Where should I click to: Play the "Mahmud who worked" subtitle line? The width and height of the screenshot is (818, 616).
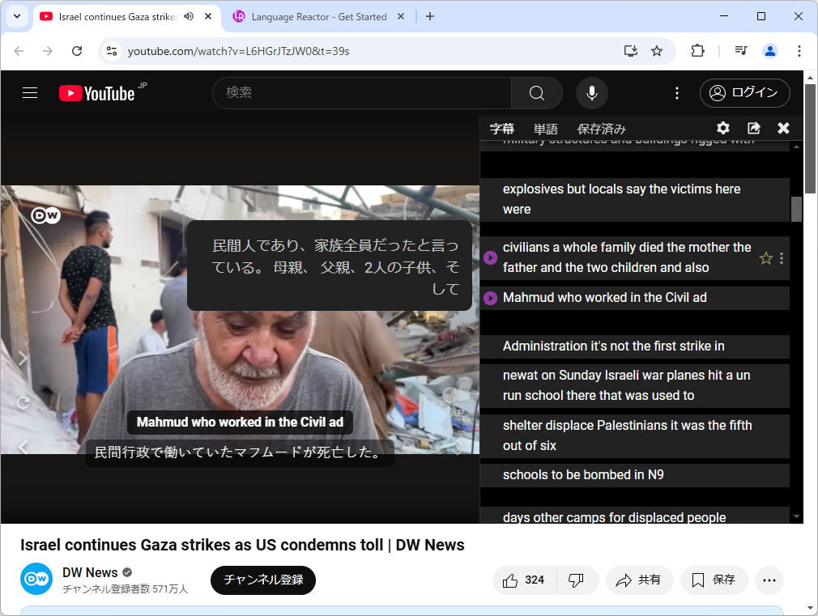click(x=490, y=298)
